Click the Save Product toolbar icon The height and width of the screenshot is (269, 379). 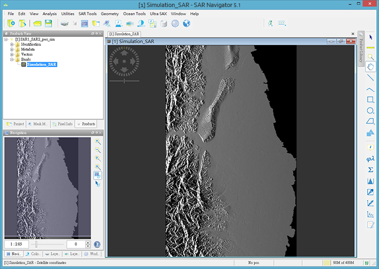[x=48, y=23]
